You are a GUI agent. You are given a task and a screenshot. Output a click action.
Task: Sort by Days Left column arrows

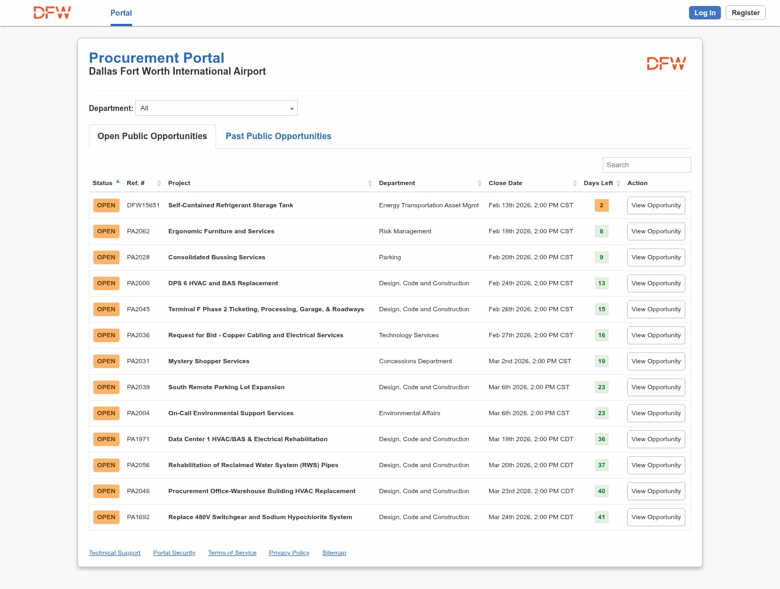pos(618,184)
